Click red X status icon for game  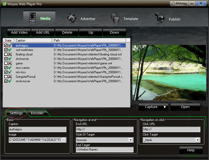click(10, 63)
